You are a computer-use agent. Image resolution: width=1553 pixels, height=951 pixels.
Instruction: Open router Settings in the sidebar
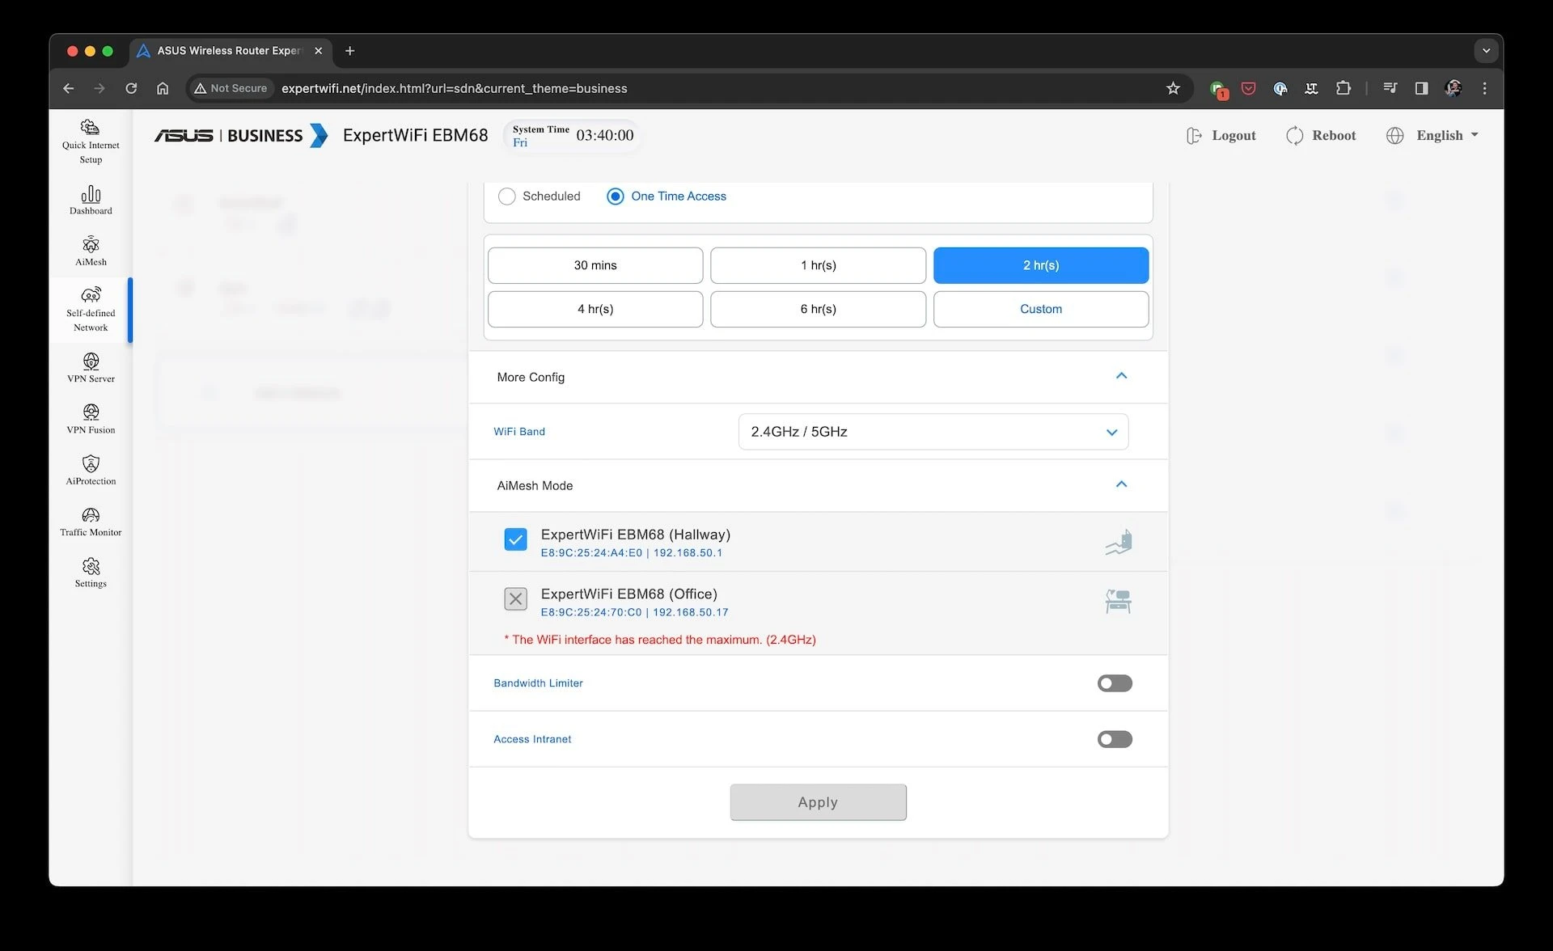pyautogui.click(x=91, y=573)
